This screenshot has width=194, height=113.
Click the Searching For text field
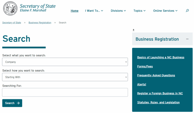tap(65, 92)
